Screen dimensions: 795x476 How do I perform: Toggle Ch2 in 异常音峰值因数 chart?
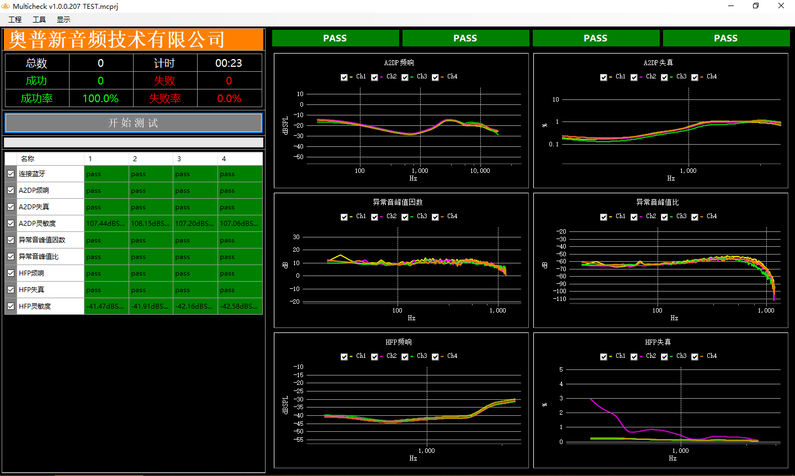coord(374,217)
